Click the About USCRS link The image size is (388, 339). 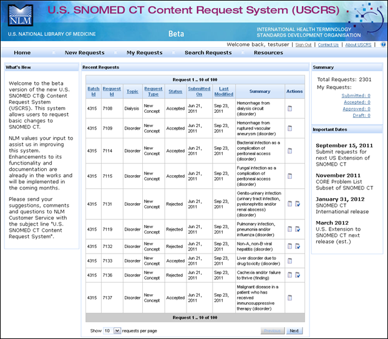[x=358, y=45]
